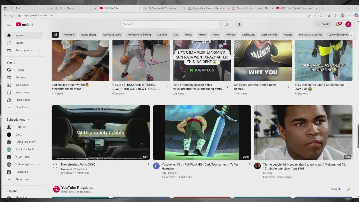Screen dimensions: 359x202
Task: Advance the category chips with the right arrow
Action: (351, 35)
